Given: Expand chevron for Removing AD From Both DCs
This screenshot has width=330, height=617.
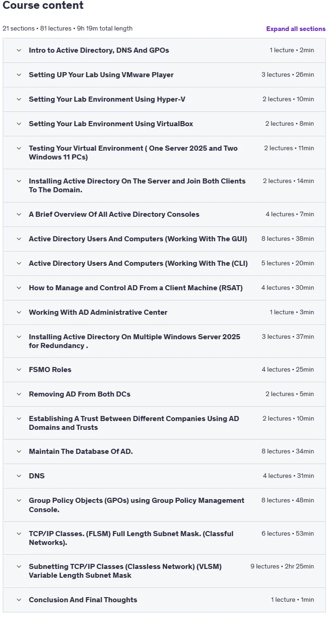Looking at the screenshot, I should [19, 394].
